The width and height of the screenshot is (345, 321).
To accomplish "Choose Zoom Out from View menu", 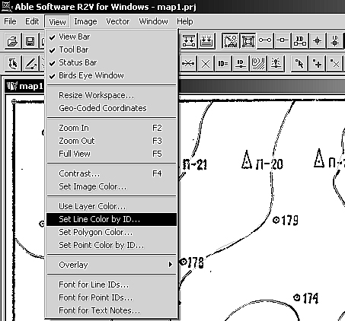I will point(112,141).
